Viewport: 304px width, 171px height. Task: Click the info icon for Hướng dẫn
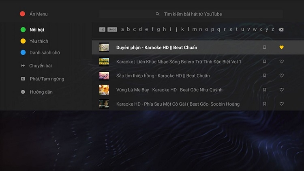[23, 92]
